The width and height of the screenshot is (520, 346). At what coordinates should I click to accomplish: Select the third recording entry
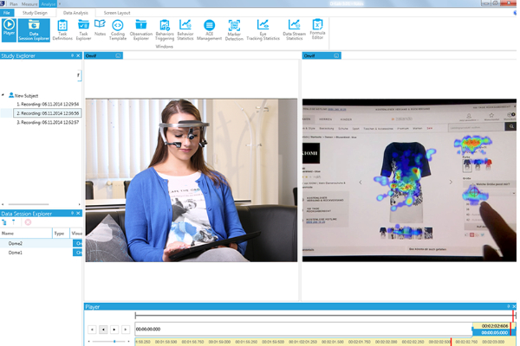(x=48, y=122)
